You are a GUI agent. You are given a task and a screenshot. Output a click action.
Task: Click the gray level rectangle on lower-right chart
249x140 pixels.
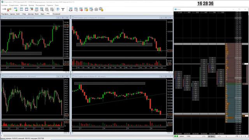[110, 83]
